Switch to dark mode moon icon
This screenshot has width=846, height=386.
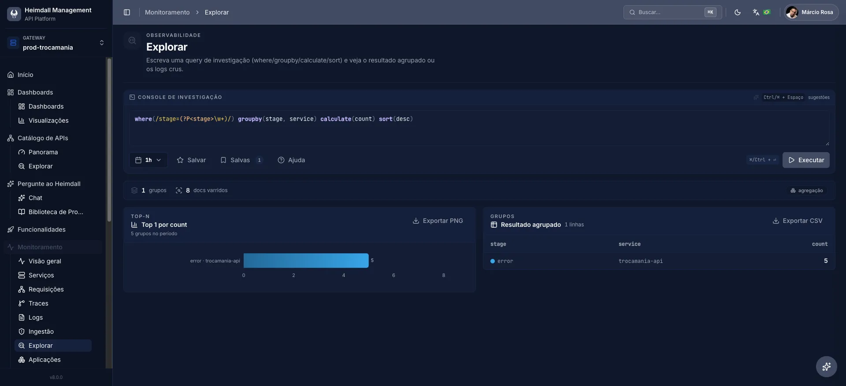[x=738, y=12]
